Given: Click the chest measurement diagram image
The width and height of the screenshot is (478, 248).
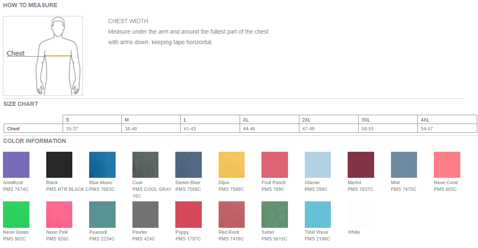Looking at the screenshot, I should (x=43, y=56).
